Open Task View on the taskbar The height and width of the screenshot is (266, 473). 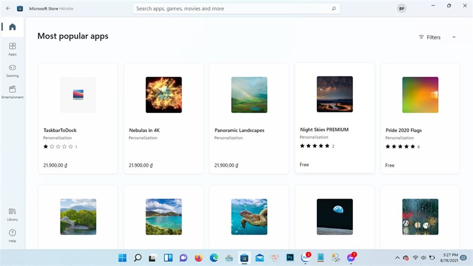(x=153, y=258)
